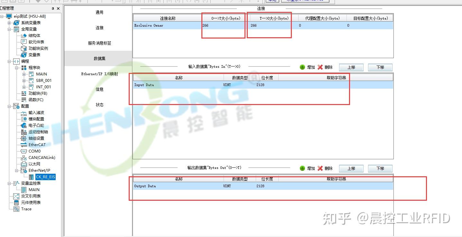Click 上移 for output dataset

351,169
